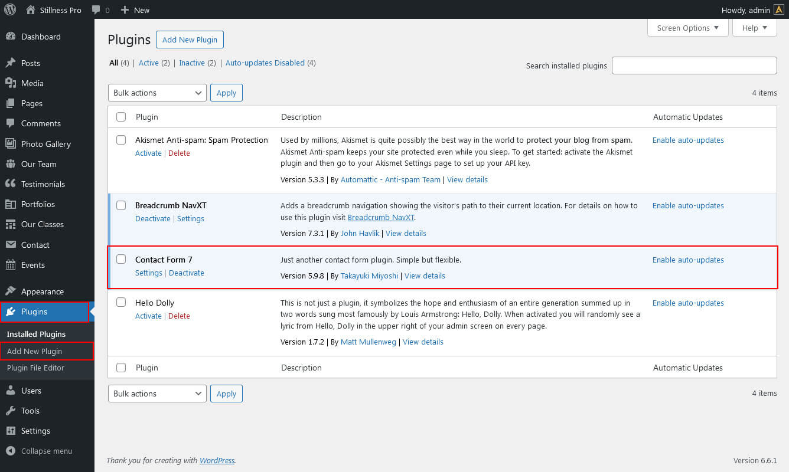Click the admin avatar icon
Image resolution: width=789 pixels, height=472 pixels.
779,10
